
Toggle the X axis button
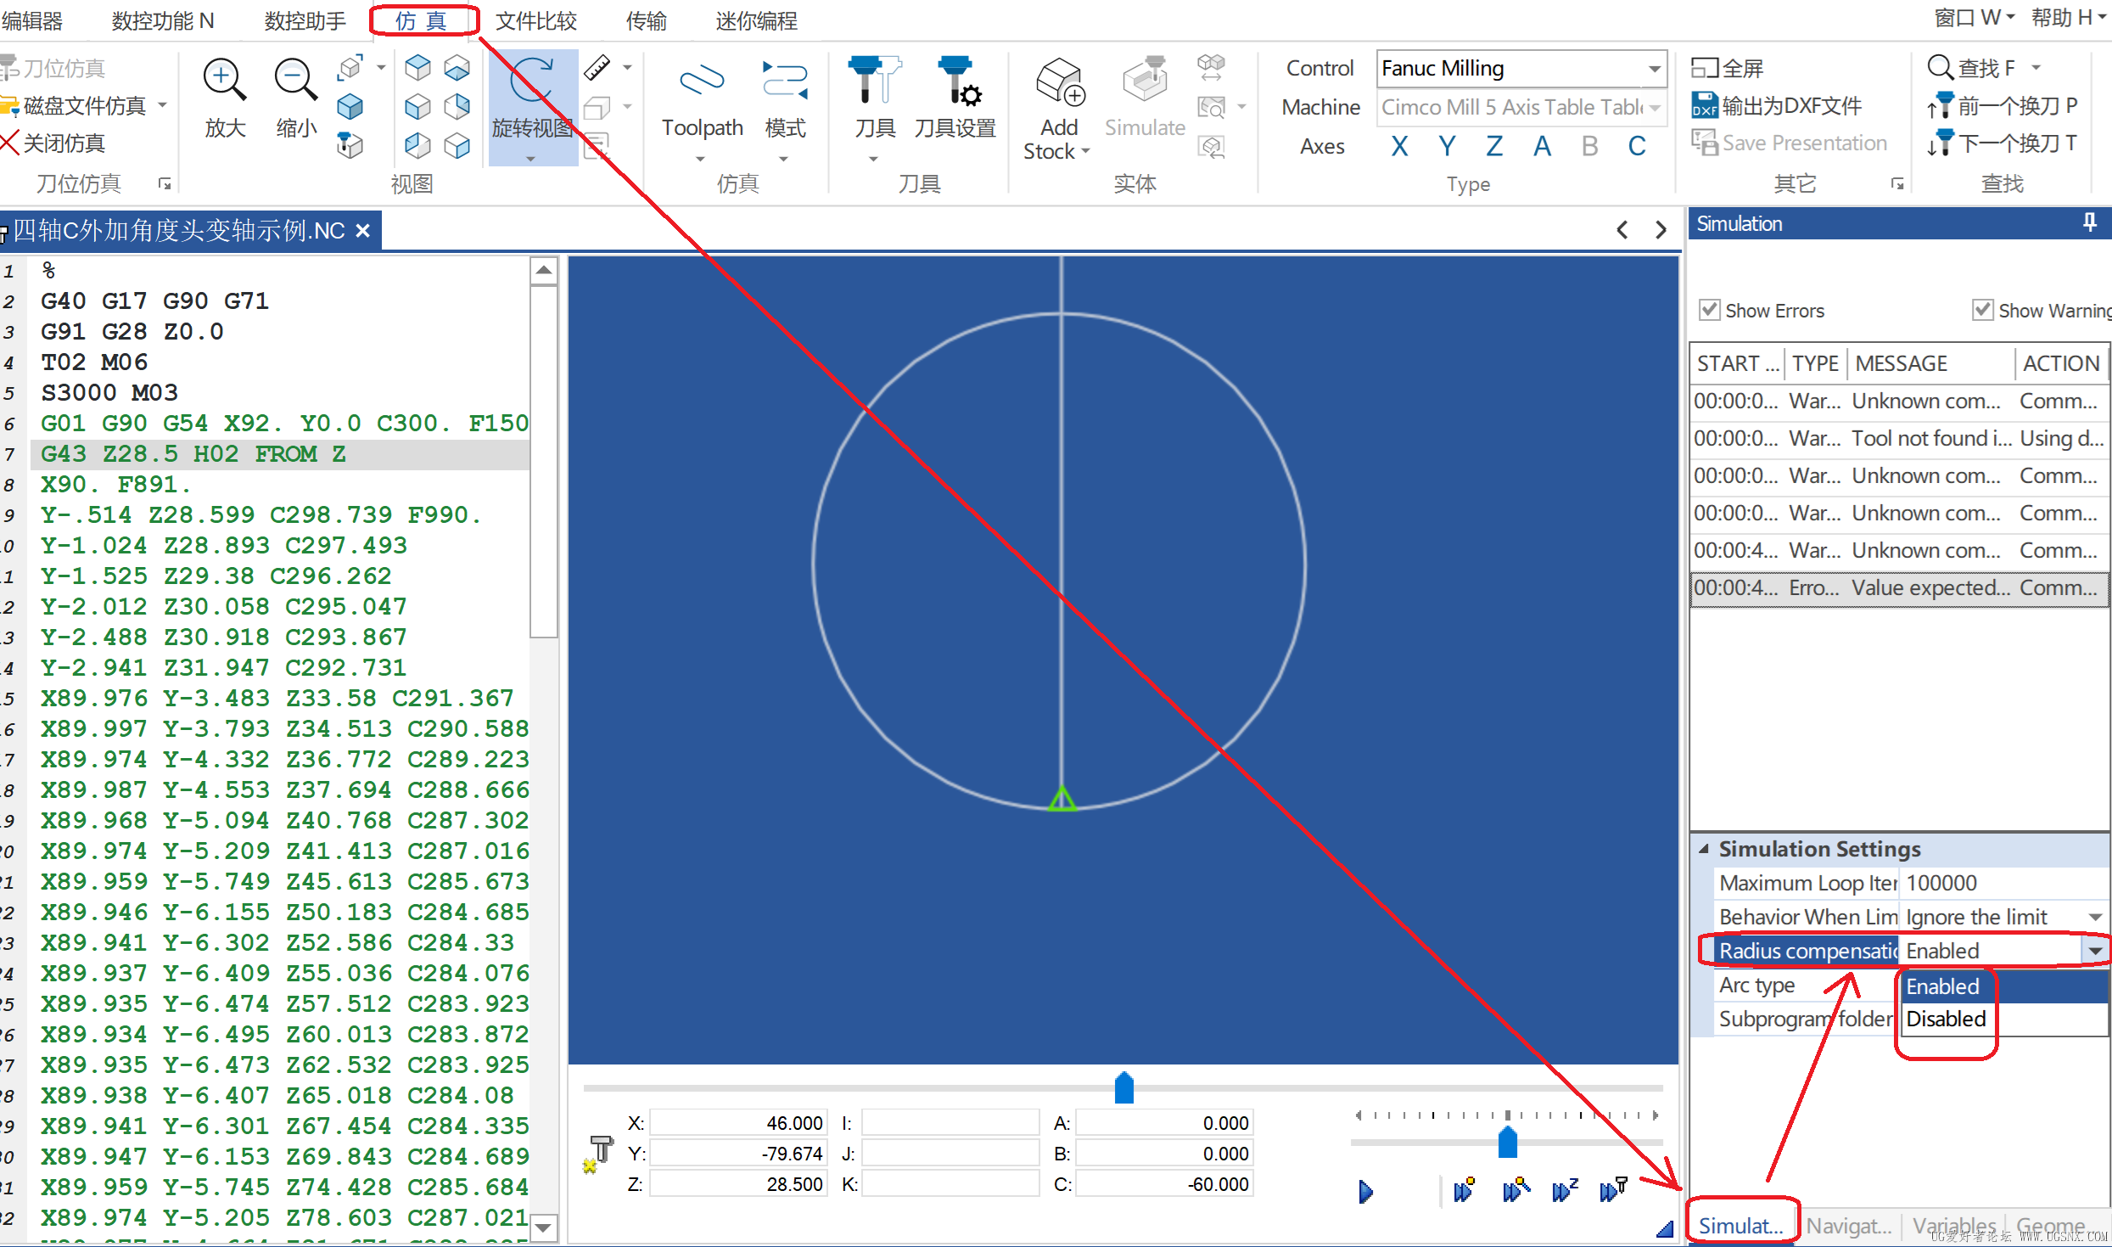pyautogui.click(x=1400, y=146)
